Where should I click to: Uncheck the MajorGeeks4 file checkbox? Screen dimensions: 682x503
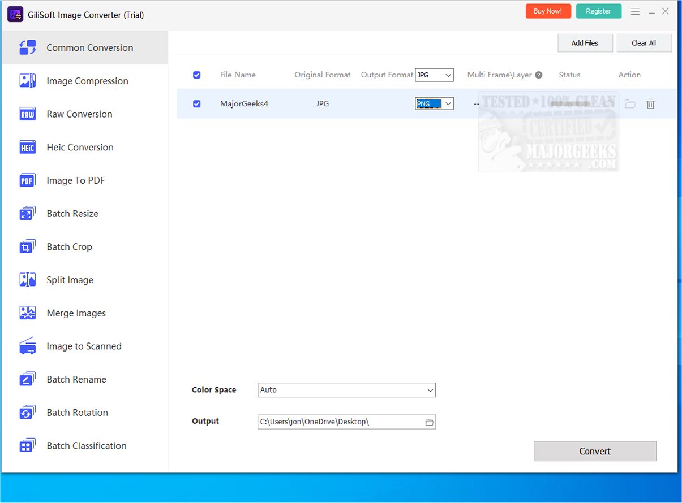(197, 103)
